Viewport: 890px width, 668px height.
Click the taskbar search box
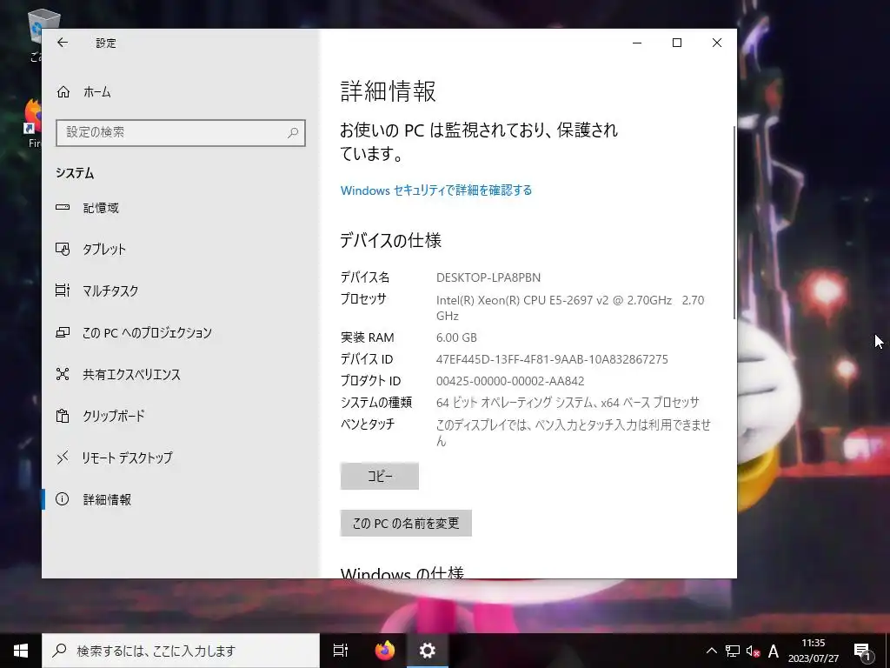(181, 651)
